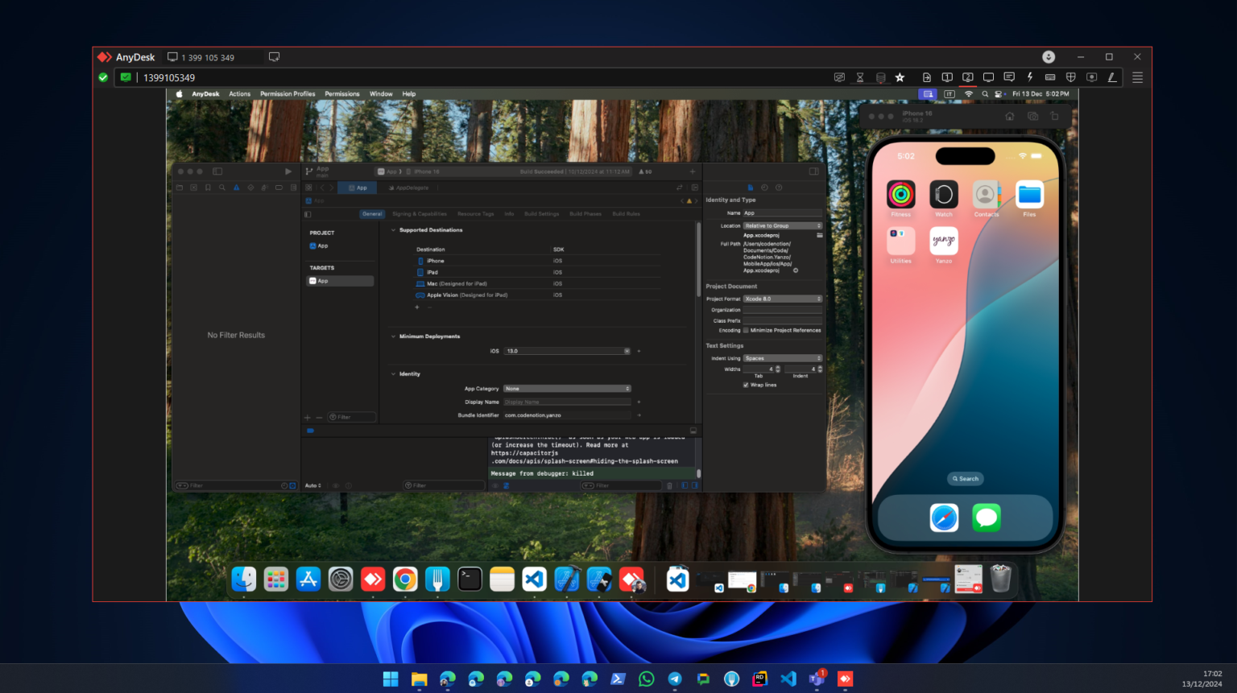Screen dimensions: 1237x693
Task: Click the Display Name input field
Action: coord(567,401)
